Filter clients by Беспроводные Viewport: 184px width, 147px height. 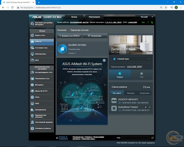[x=144, y=93]
